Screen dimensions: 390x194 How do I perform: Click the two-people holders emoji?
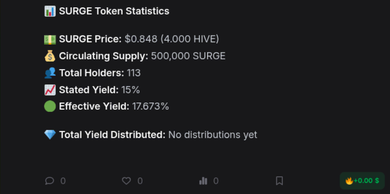[x=50, y=73]
